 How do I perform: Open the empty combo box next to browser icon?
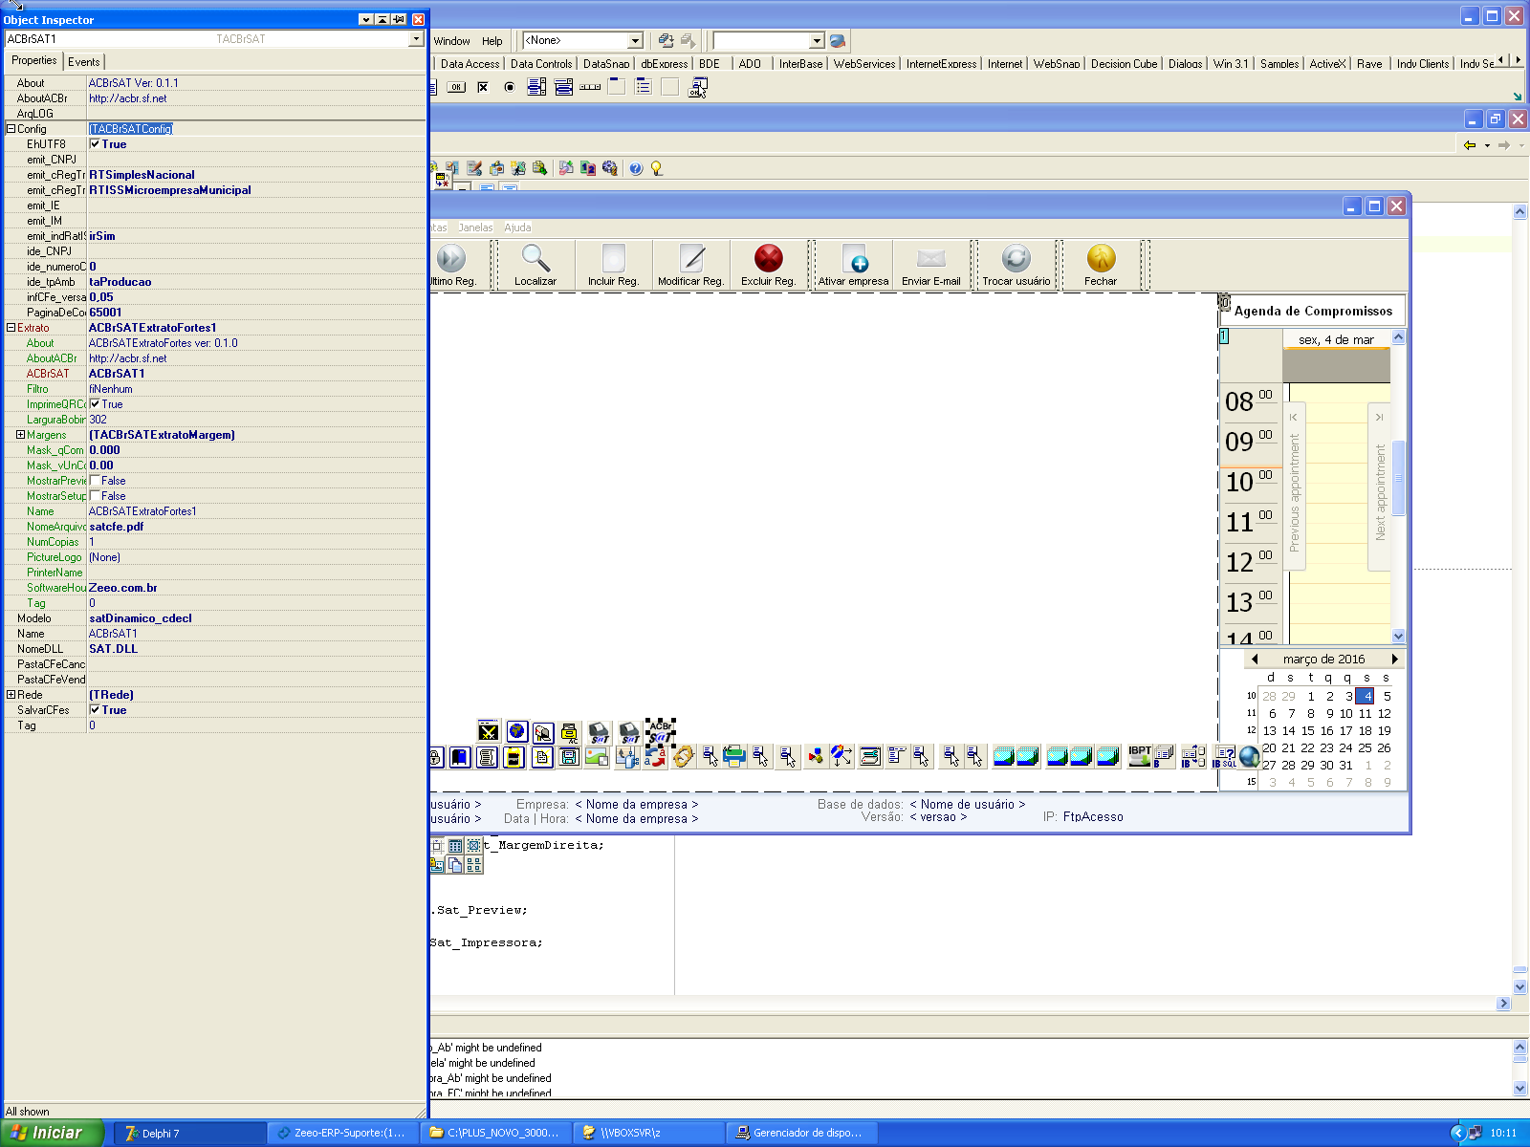tap(817, 40)
